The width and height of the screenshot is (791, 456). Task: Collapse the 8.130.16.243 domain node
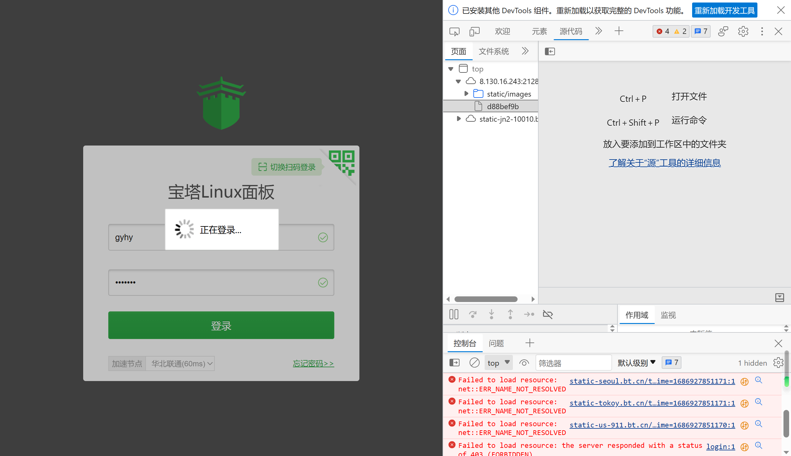pos(458,82)
